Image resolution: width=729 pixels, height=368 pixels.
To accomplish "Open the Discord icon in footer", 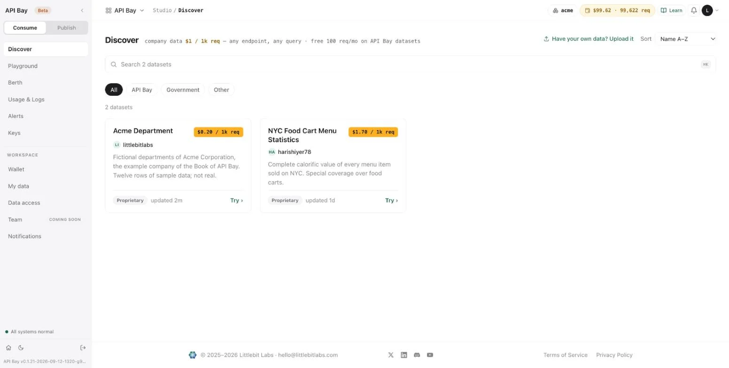I will click(x=417, y=355).
